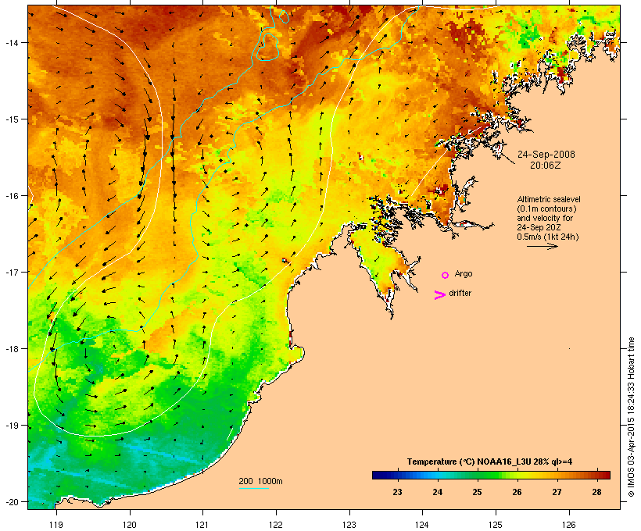Click the '120' longitude axis label
This screenshot has width=641, height=531.
[130, 525]
